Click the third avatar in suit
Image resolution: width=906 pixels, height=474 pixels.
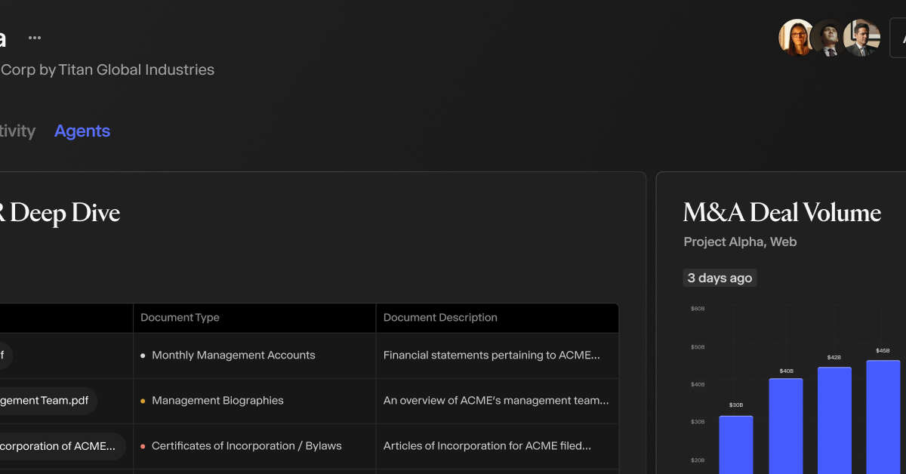click(861, 38)
